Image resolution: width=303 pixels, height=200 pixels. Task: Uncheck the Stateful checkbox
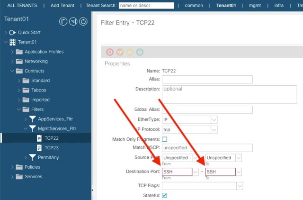tap(165, 195)
